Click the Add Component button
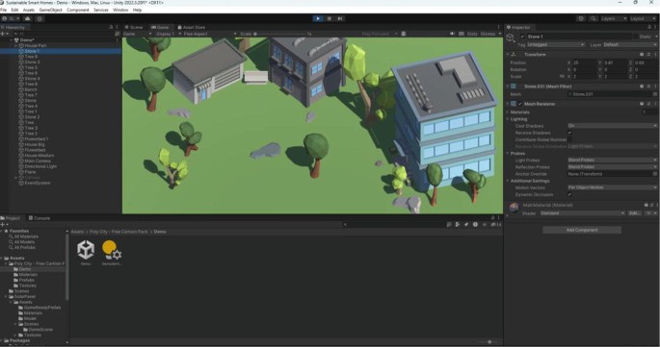The image size is (660, 347). [x=582, y=230]
